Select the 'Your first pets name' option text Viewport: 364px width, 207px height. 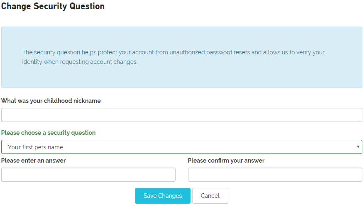[x=35, y=147]
